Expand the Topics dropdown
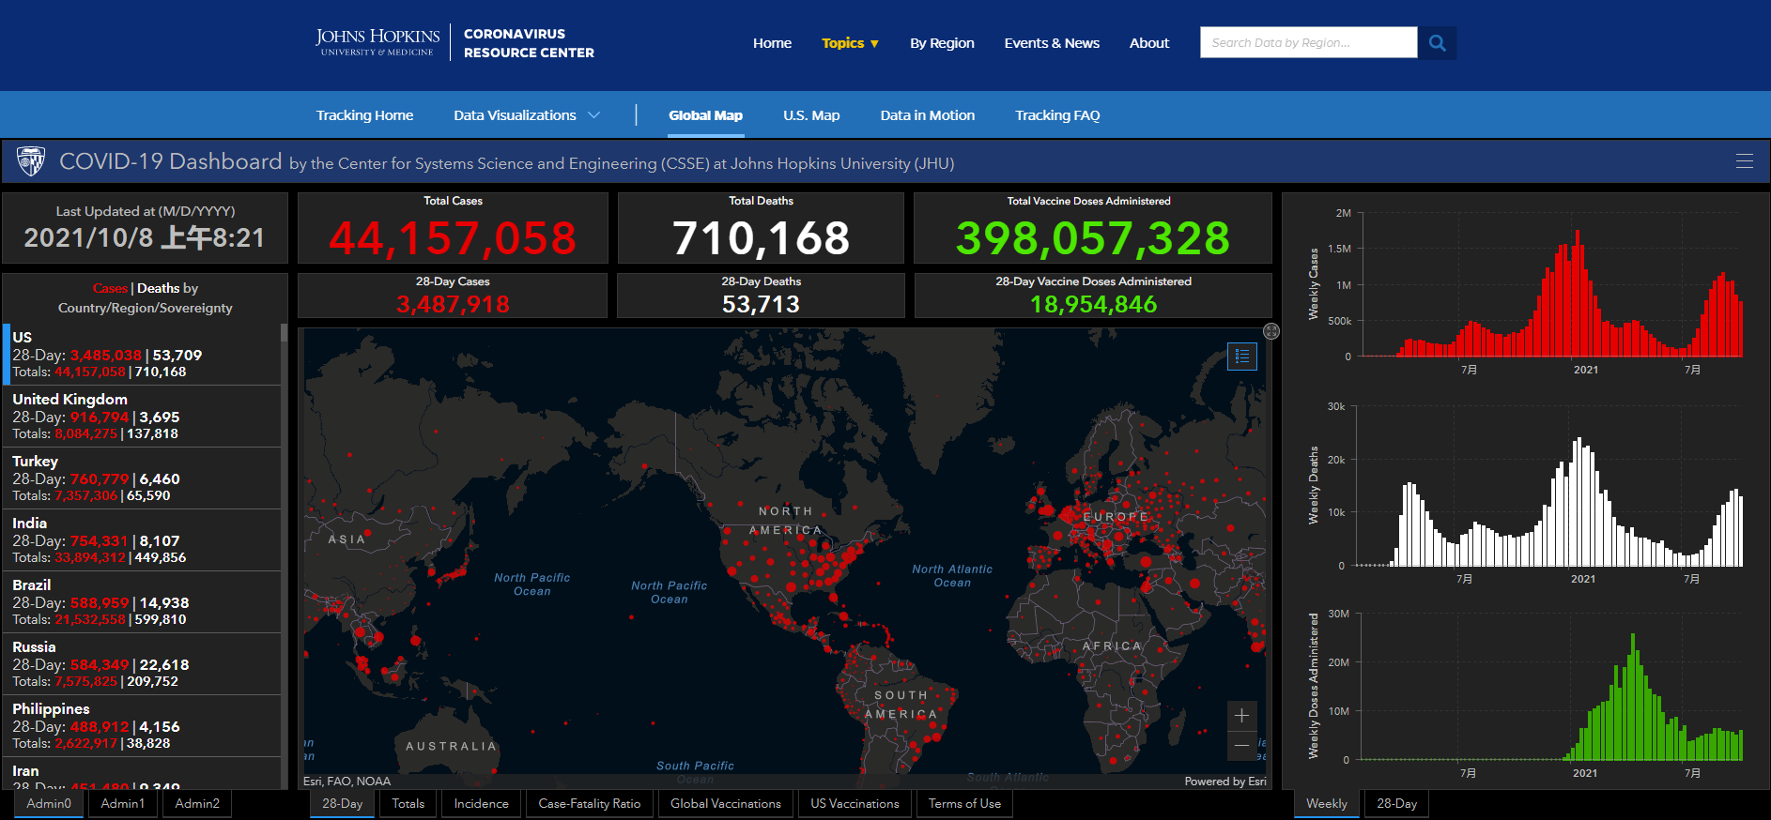1771x820 pixels. point(850,43)
